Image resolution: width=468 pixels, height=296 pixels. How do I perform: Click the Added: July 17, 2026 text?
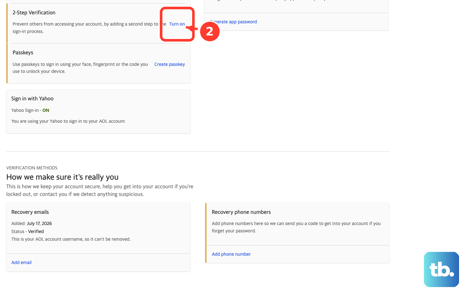32,223
